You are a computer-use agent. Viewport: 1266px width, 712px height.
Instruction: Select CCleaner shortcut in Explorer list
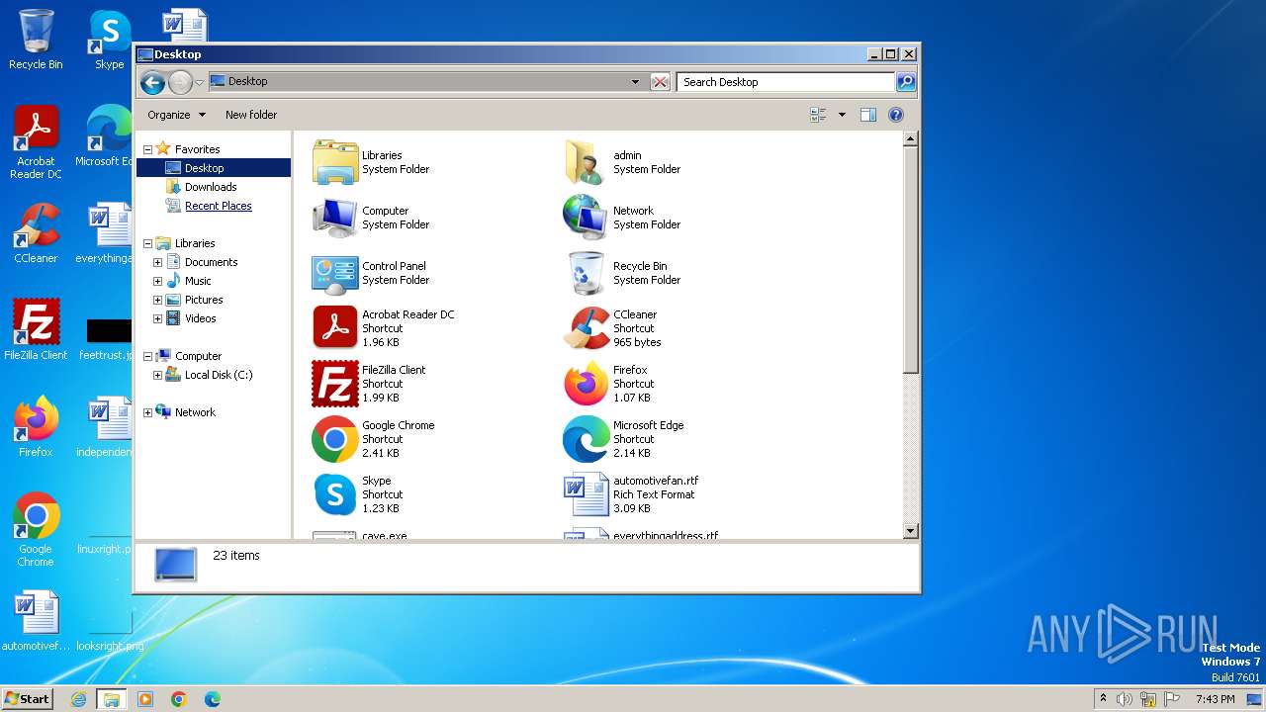point(586,328)
